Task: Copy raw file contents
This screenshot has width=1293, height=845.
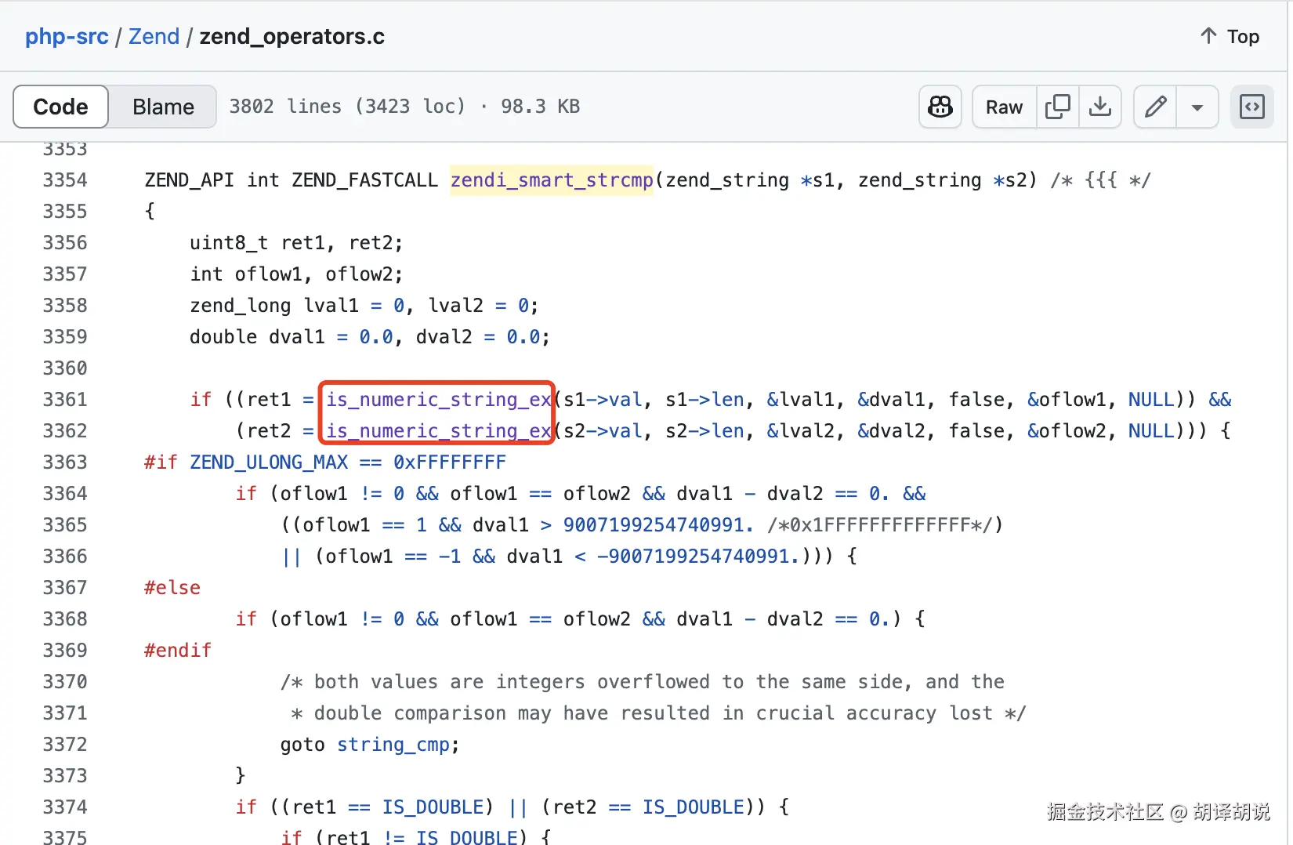Action: 1058,107
